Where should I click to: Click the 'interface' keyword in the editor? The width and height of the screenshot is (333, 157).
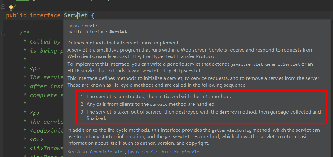[45, 15]
